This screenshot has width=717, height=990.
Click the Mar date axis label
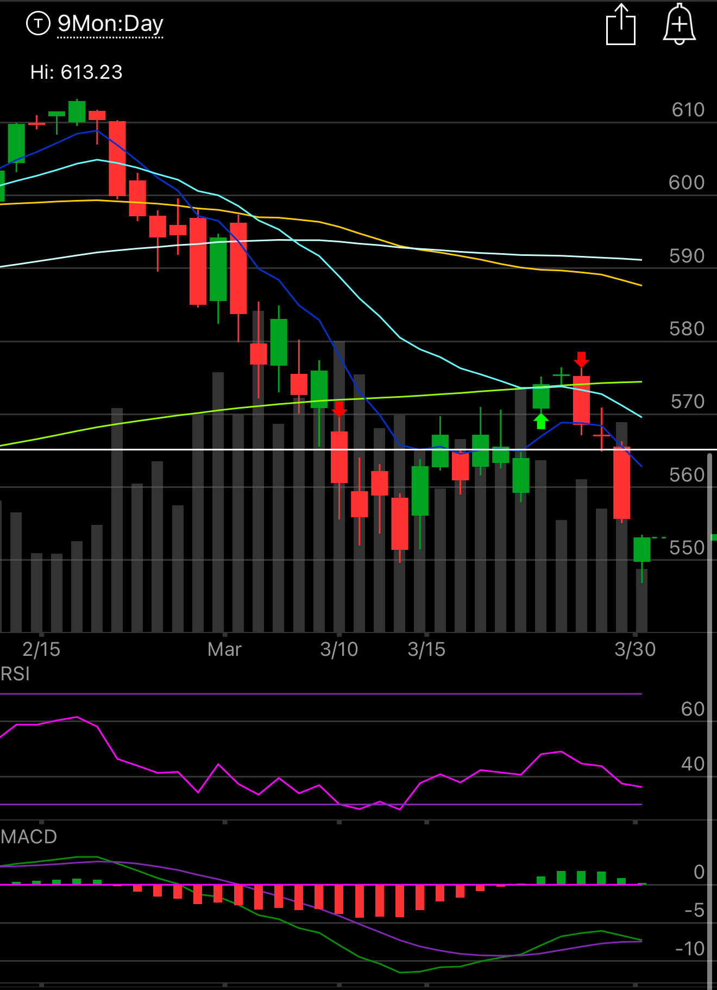tap(224, 649)
